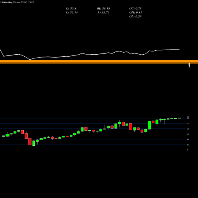
Task: Click the large green candle rising past 31
Action: [149, 125]
